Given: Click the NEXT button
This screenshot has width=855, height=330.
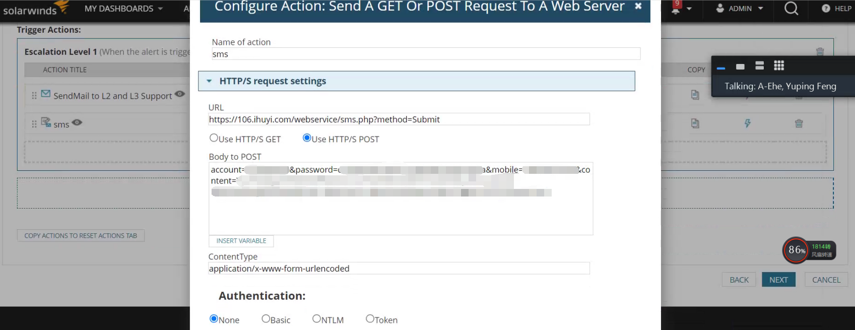Looking at the screenshot, I should pyautogui.click(x=778, y=280).
